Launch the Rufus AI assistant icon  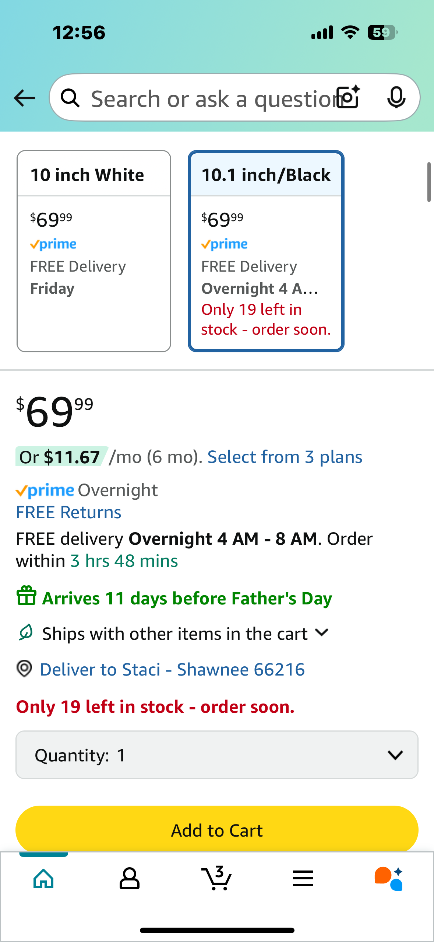point(389,879)
